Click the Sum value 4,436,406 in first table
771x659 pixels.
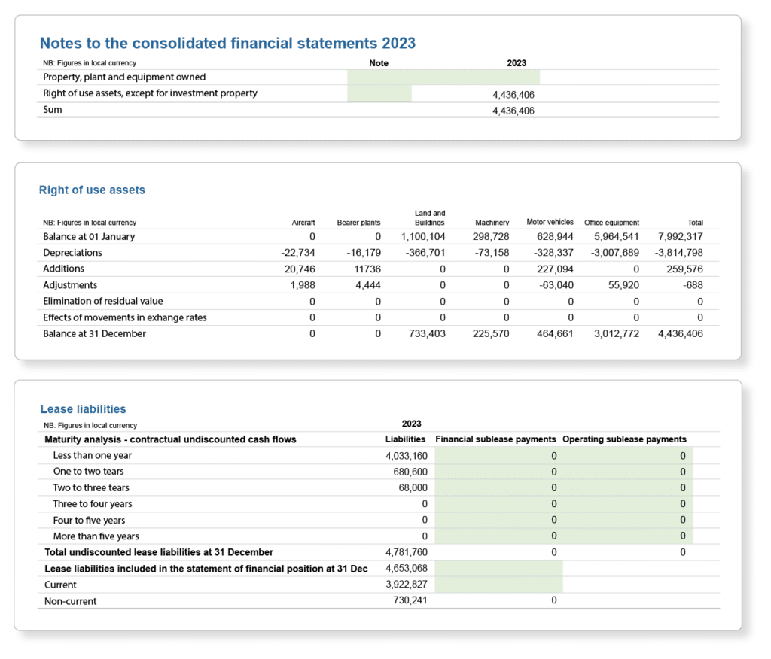[513, 111]
